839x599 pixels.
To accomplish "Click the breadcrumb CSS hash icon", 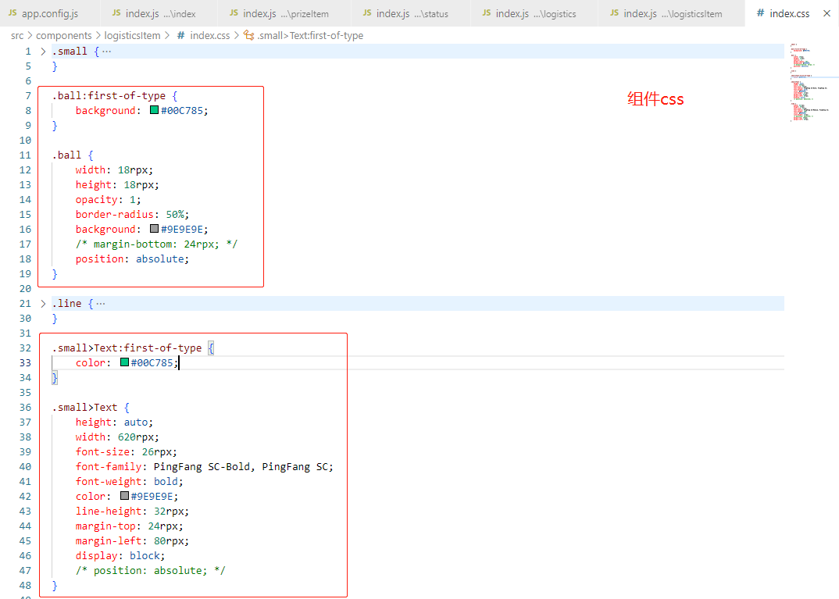I will point(181,35).
